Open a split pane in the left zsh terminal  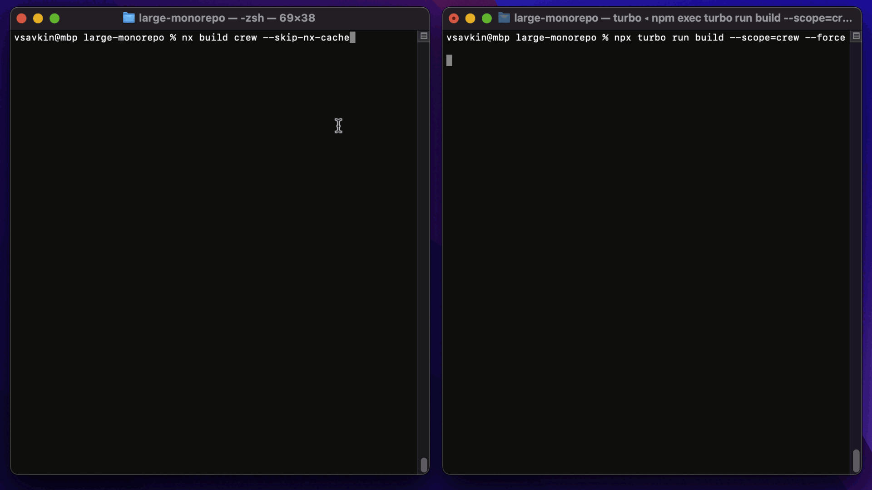pos(423,36)
